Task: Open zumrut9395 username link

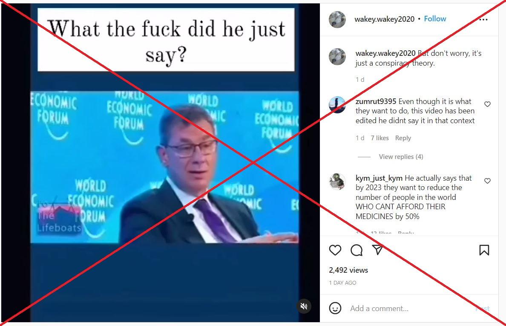Action: pyautogui.click(x=376, y=101)
